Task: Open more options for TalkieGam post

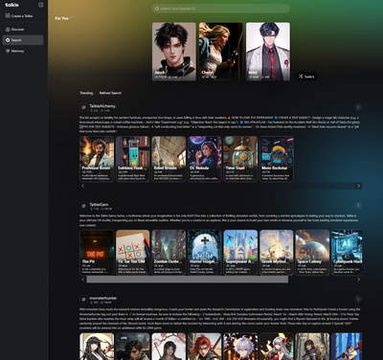Action: tap(358, 205)
